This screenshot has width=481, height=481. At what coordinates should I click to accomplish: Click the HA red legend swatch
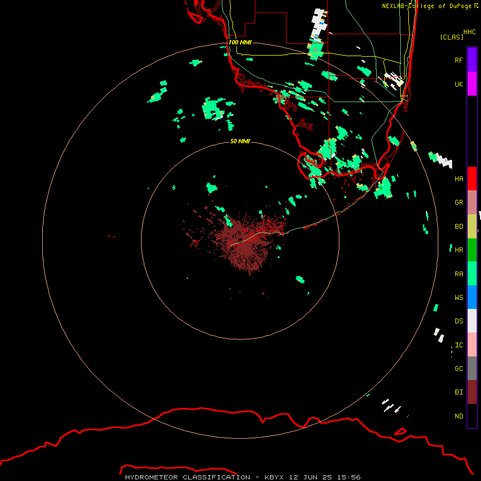[472, 179]
